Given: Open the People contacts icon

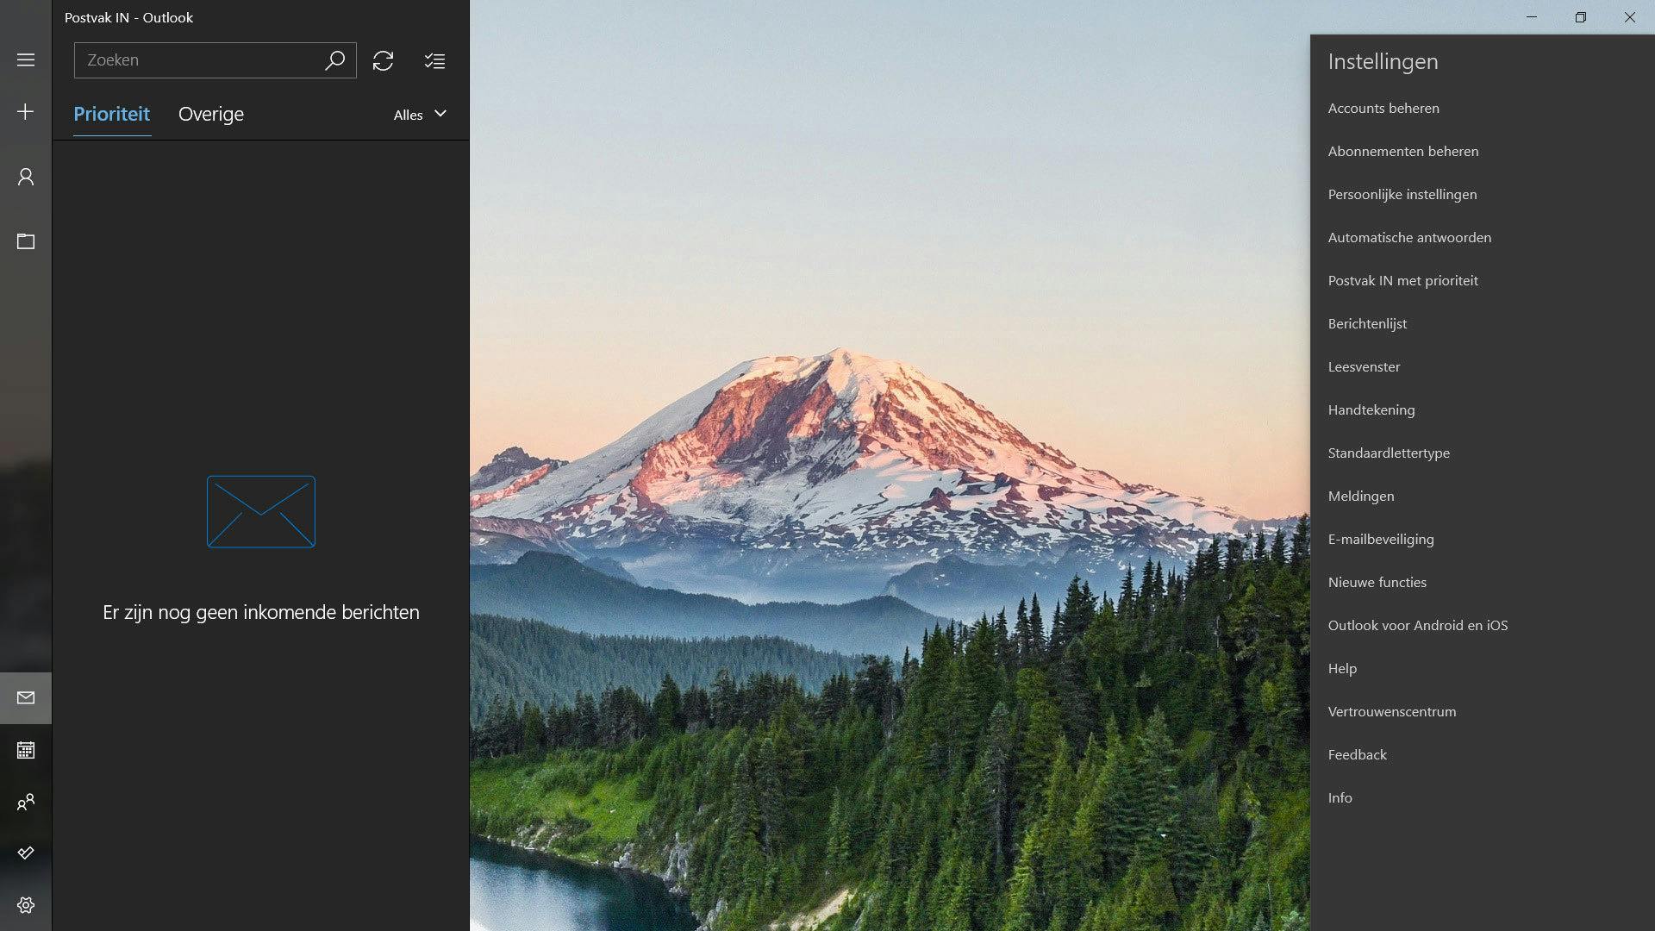Looking at the screenshot, I should point(26,802).
